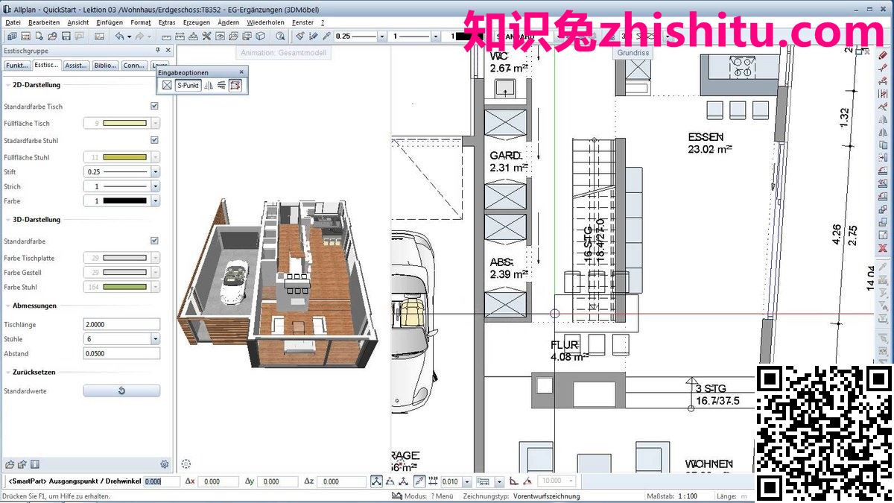The height and width of the screenshot is (503, 894).
Task: Click the small circle icon below 3D view
Action: (x=186, y=464)
